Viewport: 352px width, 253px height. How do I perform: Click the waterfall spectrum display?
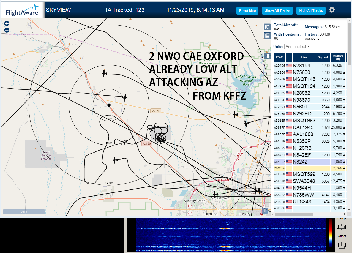pos(230,235)
